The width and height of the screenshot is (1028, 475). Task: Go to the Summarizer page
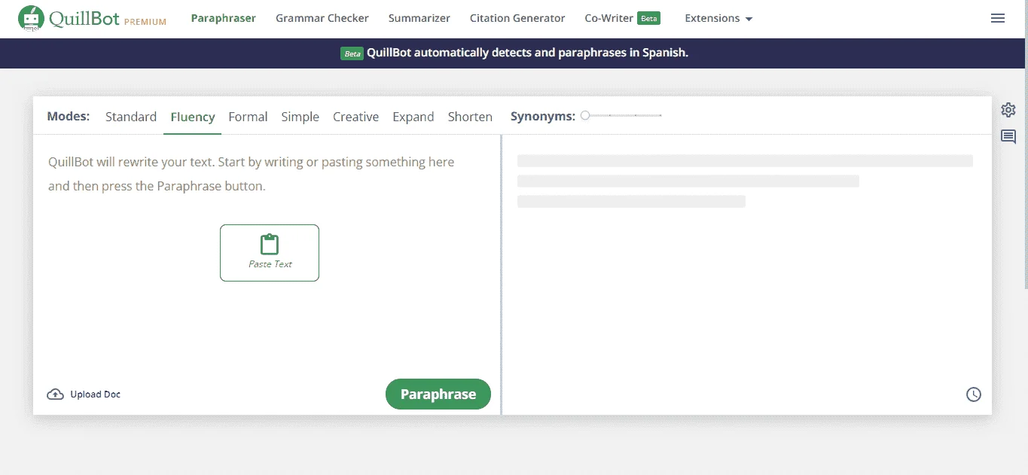click(x=419, y=18)
